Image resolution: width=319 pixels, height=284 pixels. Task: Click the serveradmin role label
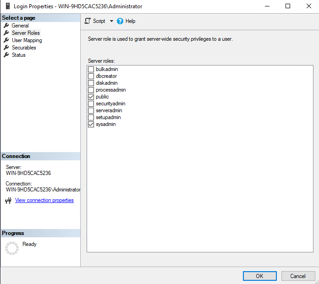coord(109,110)
